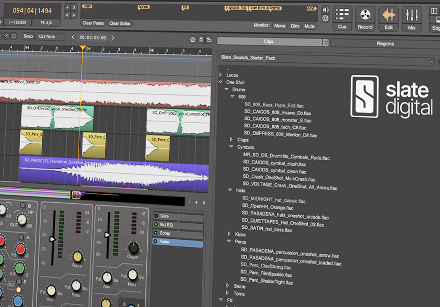Screen dimensions: 440x307
Task: Expand the Claps folder
Action: click(232, 140)
